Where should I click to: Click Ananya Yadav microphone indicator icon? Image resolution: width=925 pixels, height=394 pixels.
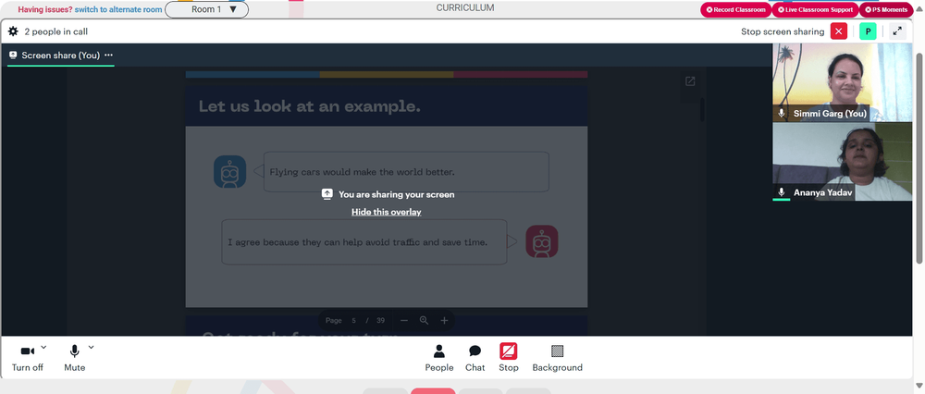(782, 192)
